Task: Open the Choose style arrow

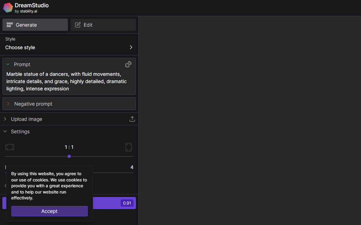Action: point(131,47)
